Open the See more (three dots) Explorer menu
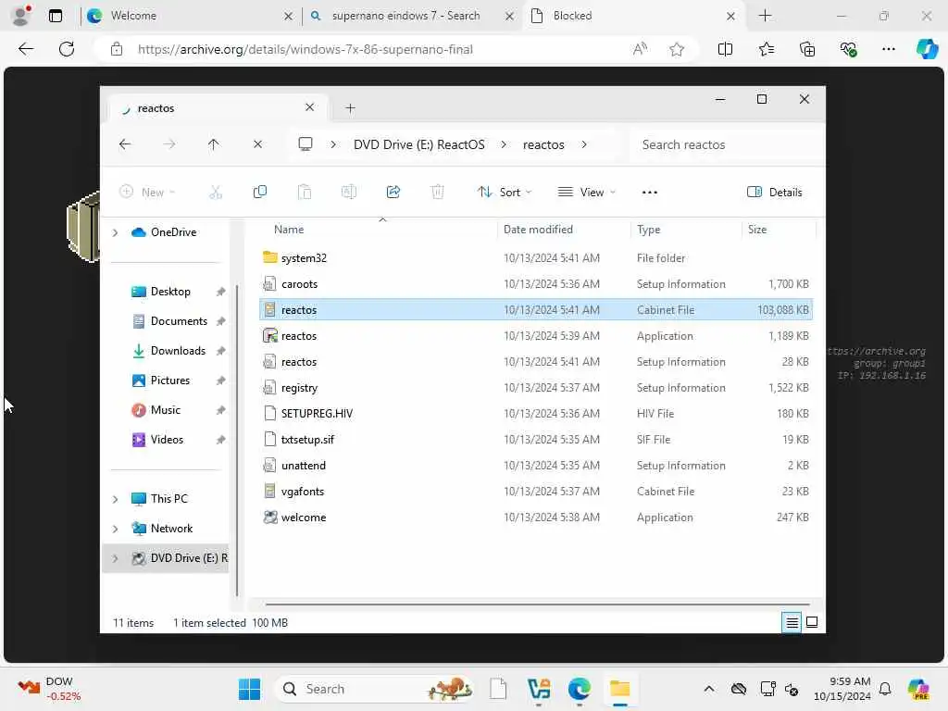This screenshot has width=948, height=711. 649,193
